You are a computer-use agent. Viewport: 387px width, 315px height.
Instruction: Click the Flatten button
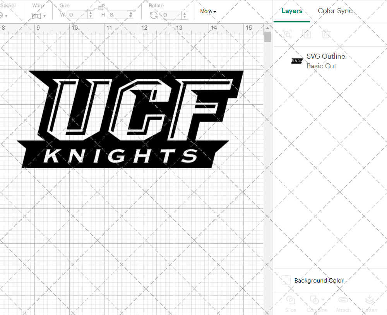(370, 304)
